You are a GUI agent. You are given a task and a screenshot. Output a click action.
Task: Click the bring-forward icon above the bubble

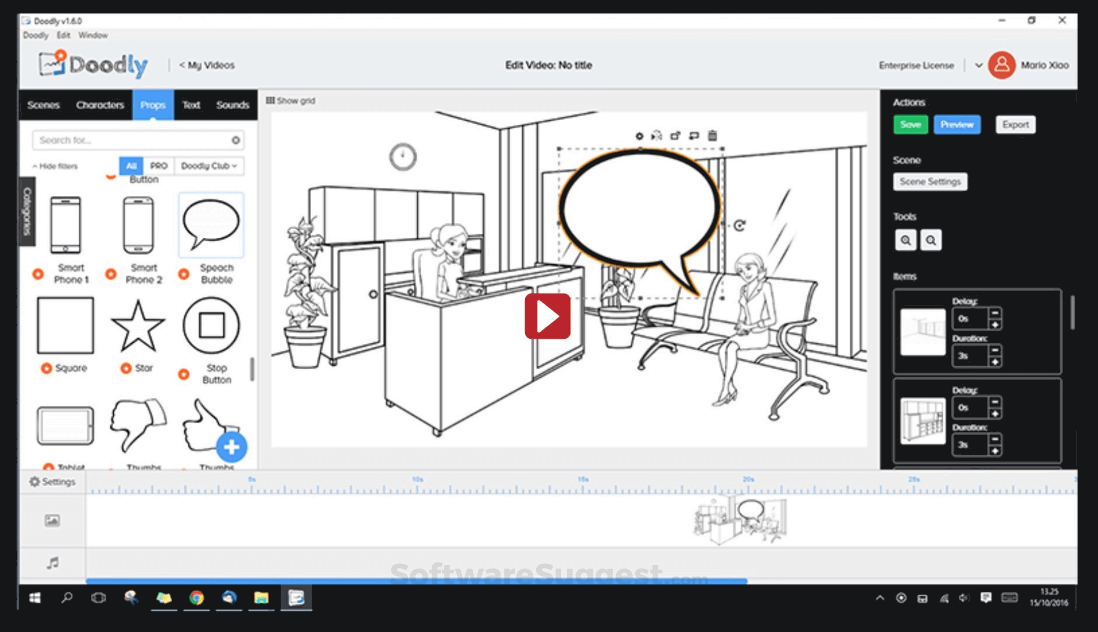[x=675, y=136]
